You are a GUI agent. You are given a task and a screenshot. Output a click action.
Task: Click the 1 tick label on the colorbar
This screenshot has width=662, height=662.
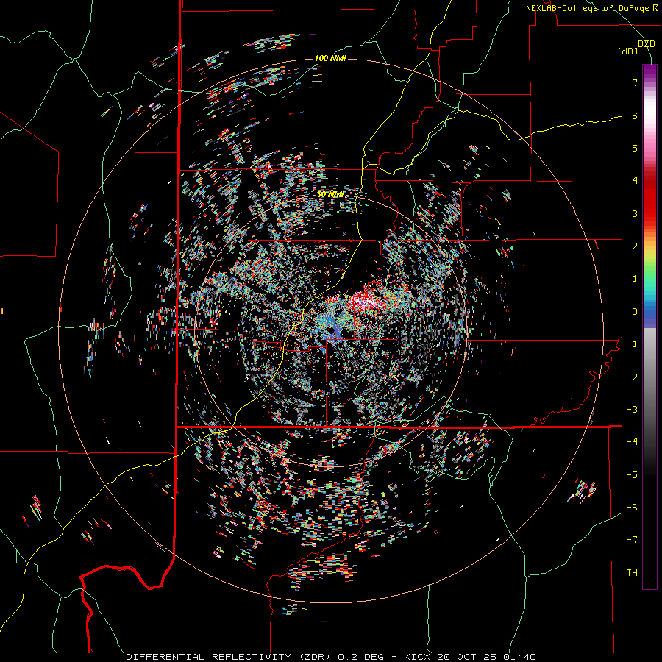point(635,279)
